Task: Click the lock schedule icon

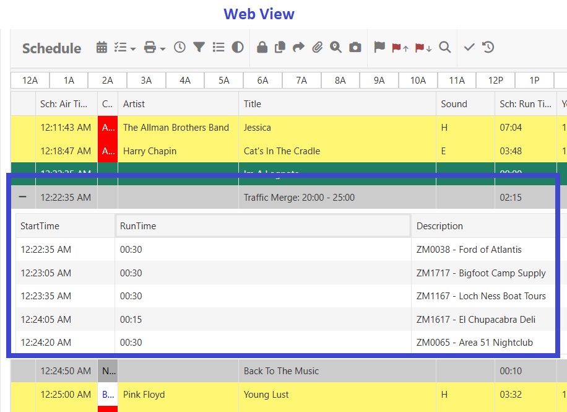Action: (x=262, y=47)
